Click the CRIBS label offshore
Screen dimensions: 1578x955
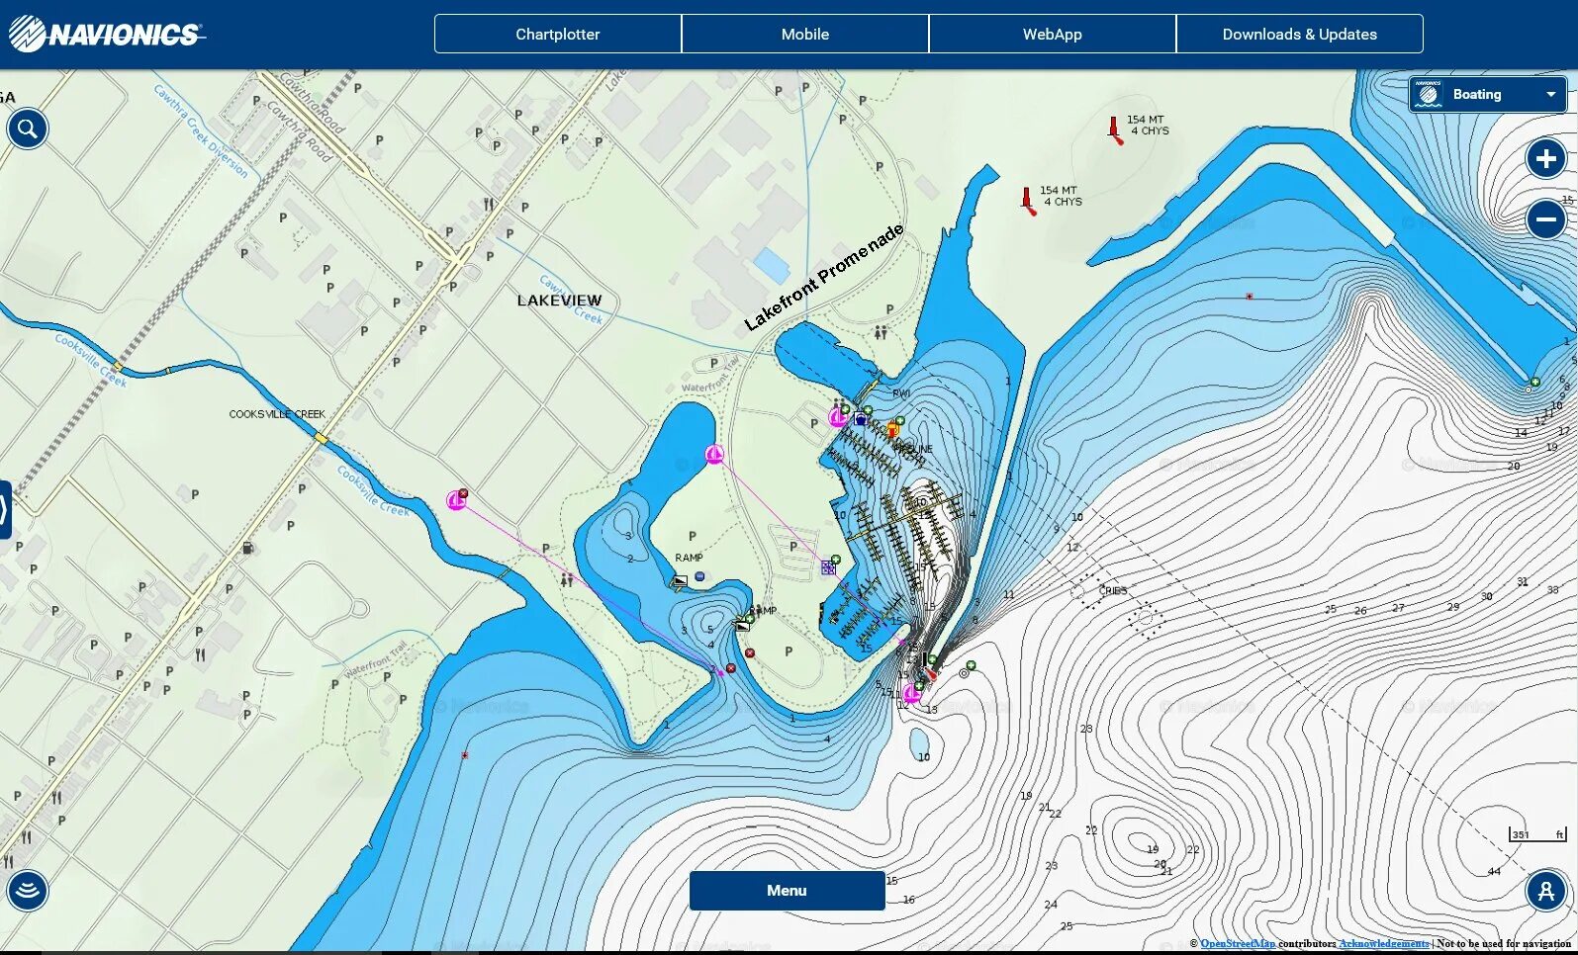pyautogui.click(x=1113, y=590)
